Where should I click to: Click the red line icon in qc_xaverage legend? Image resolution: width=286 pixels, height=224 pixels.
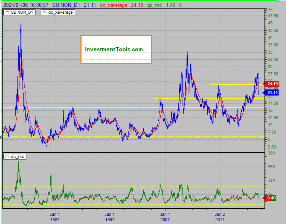45,12
